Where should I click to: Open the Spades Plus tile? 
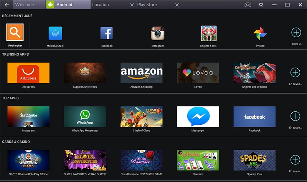254,160
